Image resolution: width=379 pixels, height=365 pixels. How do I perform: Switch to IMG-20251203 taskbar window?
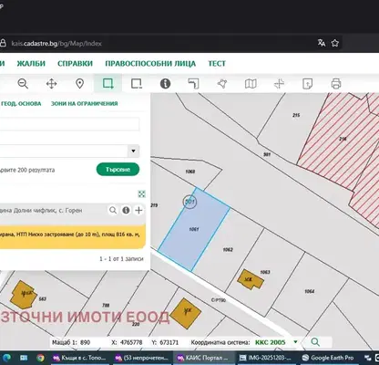[265, 358]
